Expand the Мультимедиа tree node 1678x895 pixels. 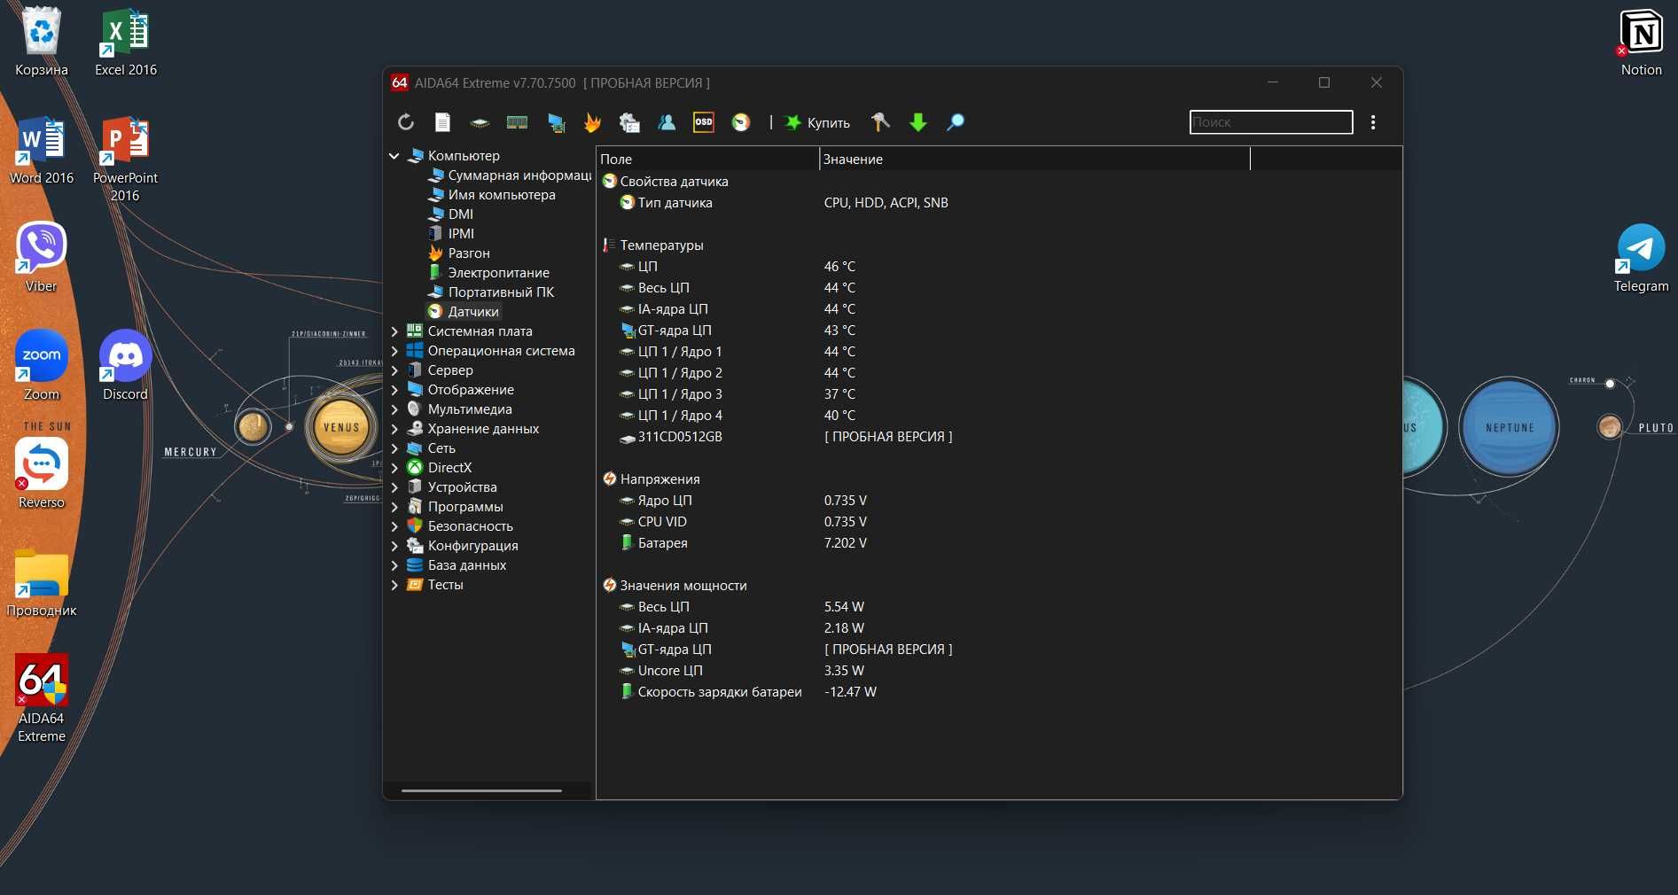394,409
